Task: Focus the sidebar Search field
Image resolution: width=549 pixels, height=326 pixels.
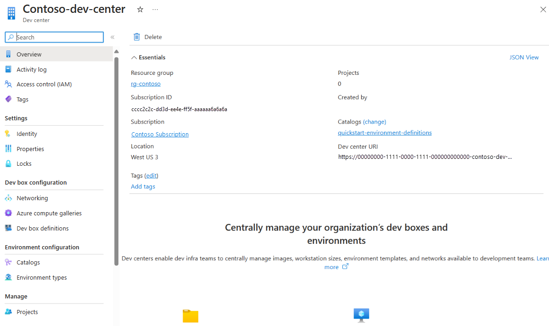Action: pyautogui.click(x=59, y=37)
